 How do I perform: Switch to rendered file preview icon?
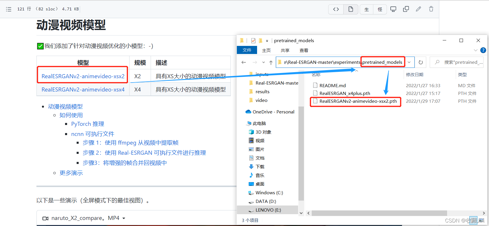[x=351, y=9]
